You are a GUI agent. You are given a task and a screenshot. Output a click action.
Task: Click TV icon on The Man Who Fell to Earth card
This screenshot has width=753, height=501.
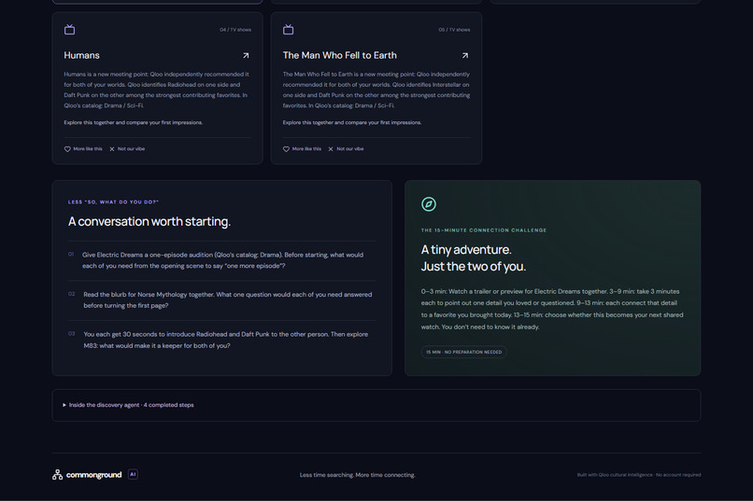(288, 30)
